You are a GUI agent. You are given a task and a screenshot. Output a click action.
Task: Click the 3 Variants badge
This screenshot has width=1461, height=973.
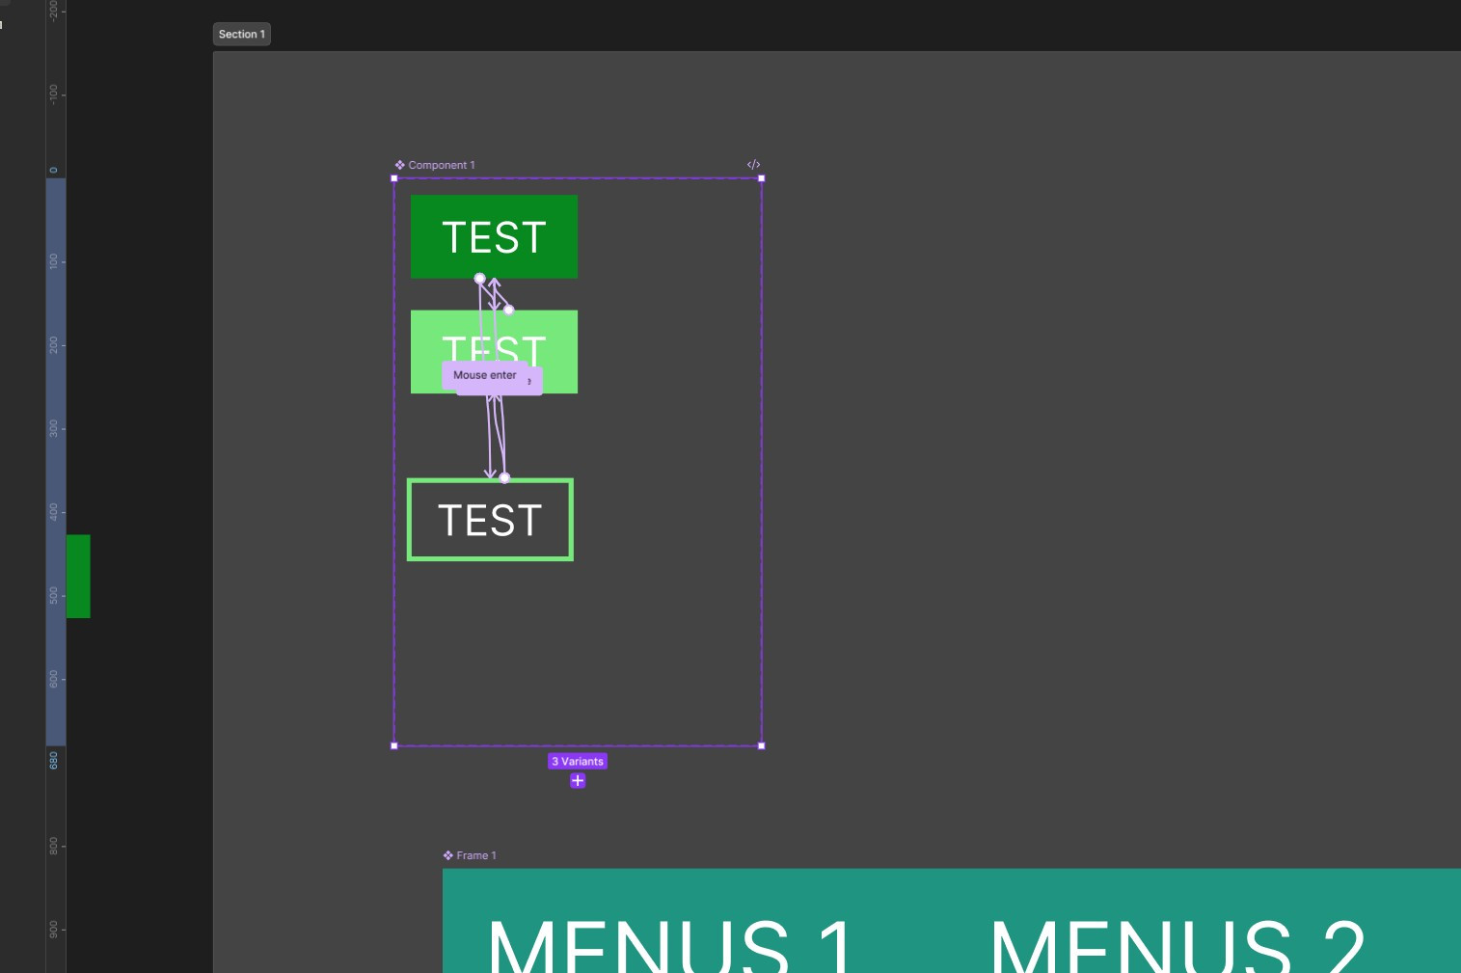pyautogui.click(x=578, y=762)
